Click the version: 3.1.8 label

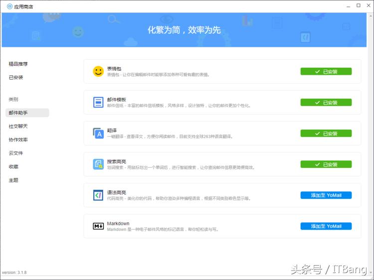[14, 273]
